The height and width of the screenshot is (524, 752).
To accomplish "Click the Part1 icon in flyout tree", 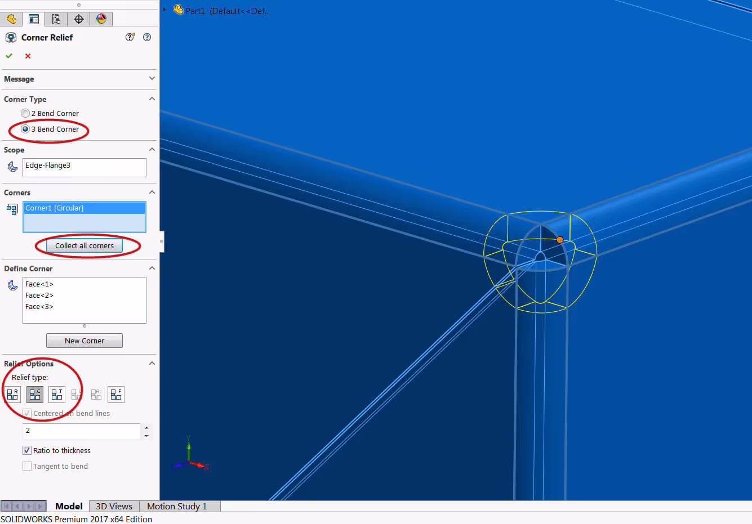I will [178, 10].
